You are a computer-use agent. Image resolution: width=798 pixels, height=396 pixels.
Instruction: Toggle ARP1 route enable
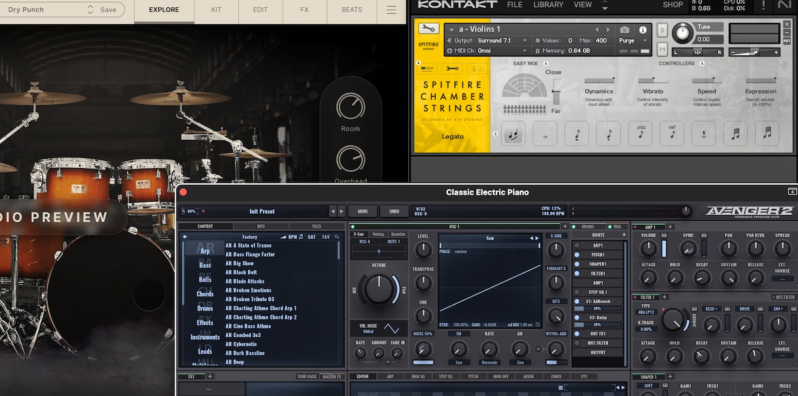click(x=577, y=246)
